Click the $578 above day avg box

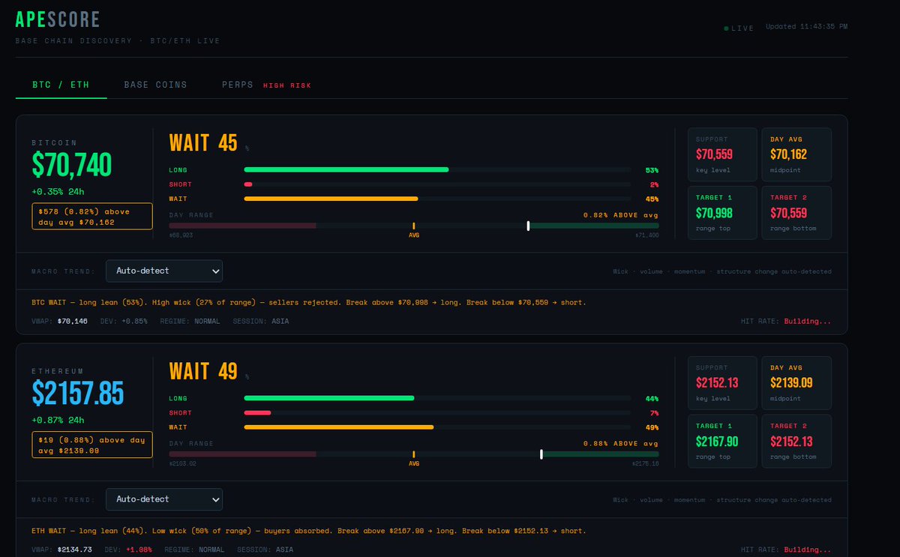91,216
